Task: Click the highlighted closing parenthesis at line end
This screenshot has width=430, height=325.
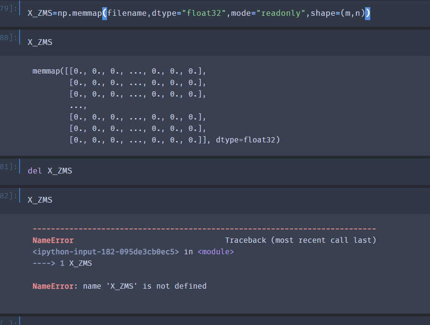Action: [x=367, y=13]
